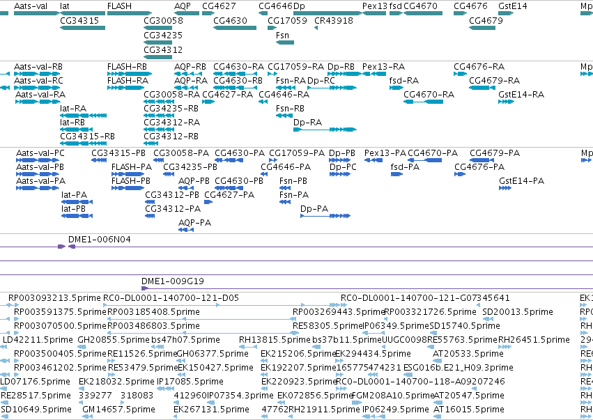
Task: Select EST LD42211.5prime label
Action: tap(38, 340)
